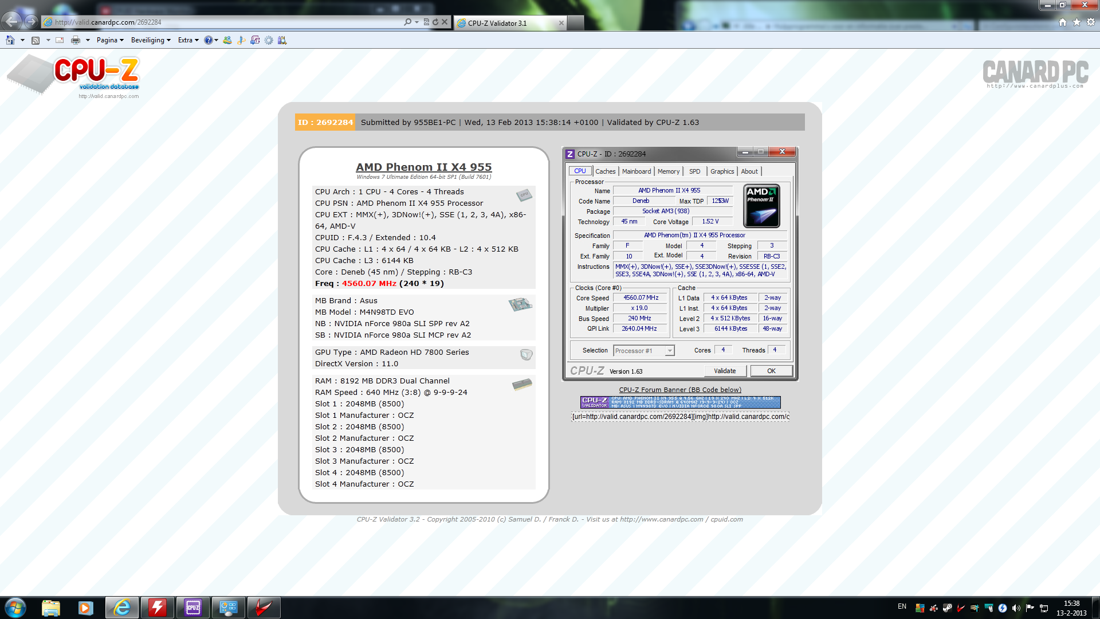Toggle Compatibility View icon in the address bar
The width and height of the screenshot is (1100, 619).
coord(426,22)
